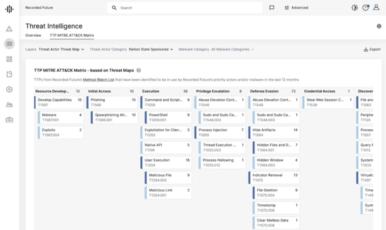
Task: Select the Malicious Link T1204.001 card
Action: click(x=168, y=193)
